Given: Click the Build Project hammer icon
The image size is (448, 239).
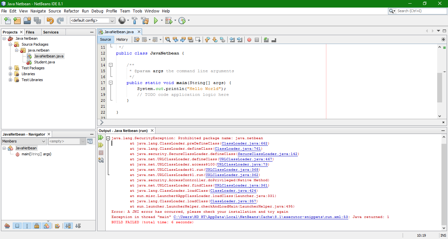Looking at the screenshot, I should click(134, 21).
